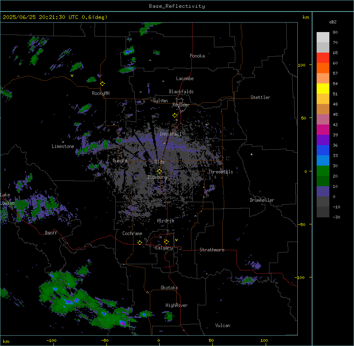Select the Stettler label

[260, 97]
